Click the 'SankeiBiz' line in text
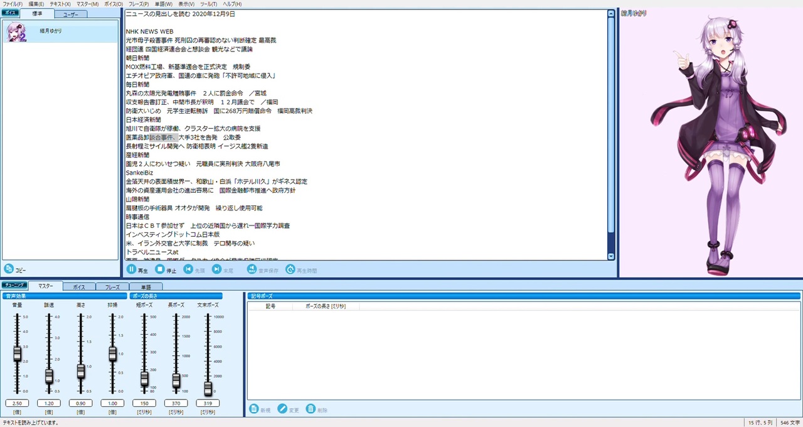Image resolution: width=803 pixels, height=427 pixels. coord(139,173)
